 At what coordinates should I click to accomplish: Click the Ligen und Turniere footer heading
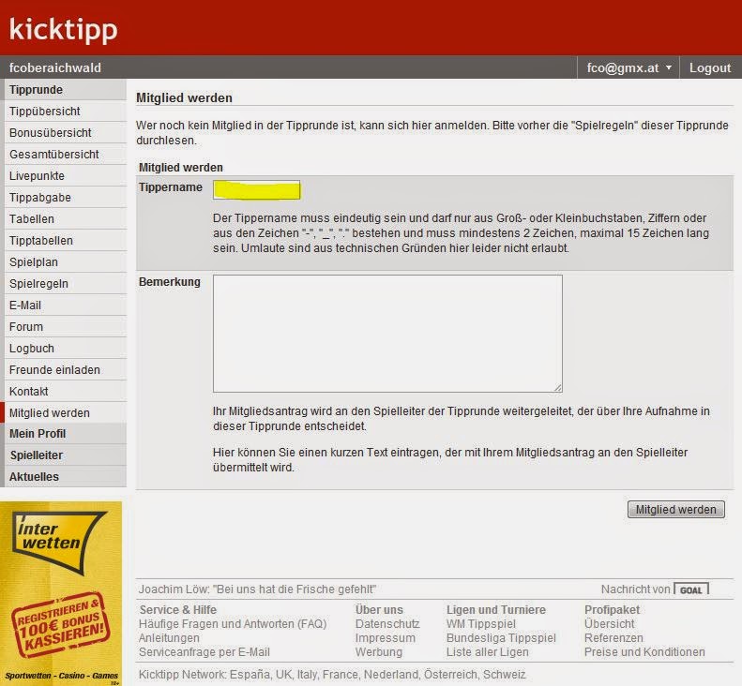coord(496,610)
